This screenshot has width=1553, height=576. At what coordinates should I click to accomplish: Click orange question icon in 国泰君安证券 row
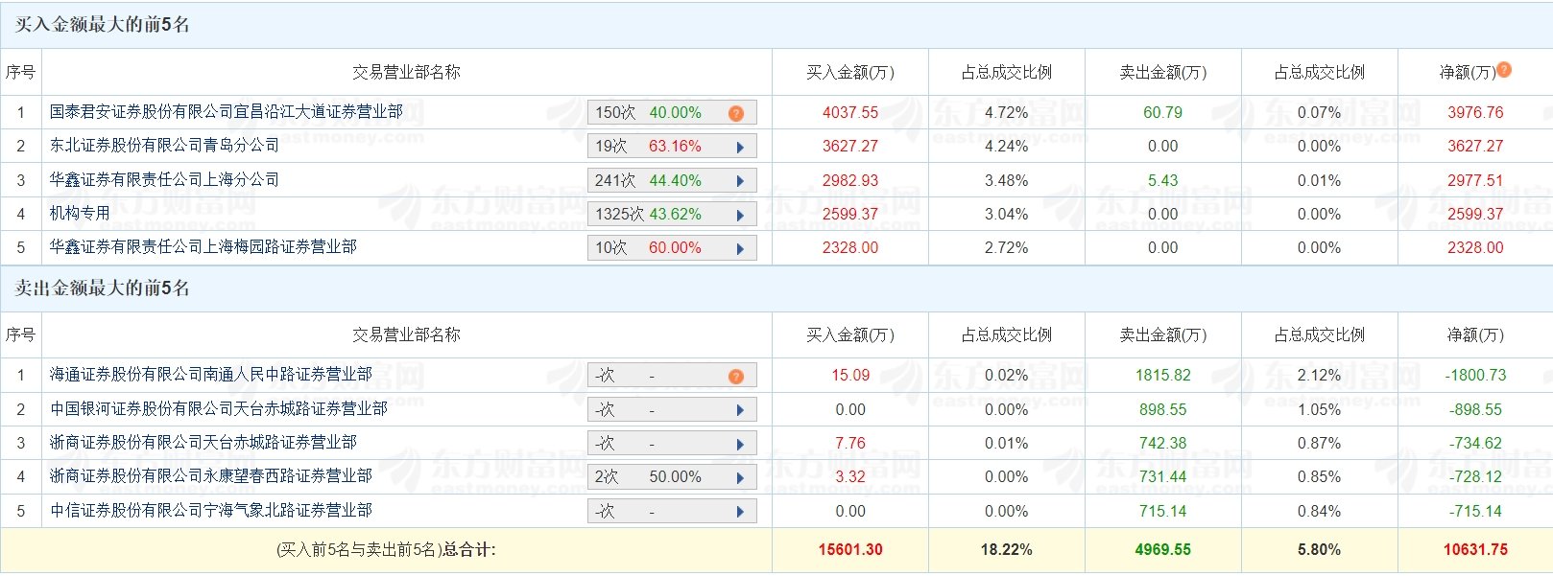click(736, 113)
